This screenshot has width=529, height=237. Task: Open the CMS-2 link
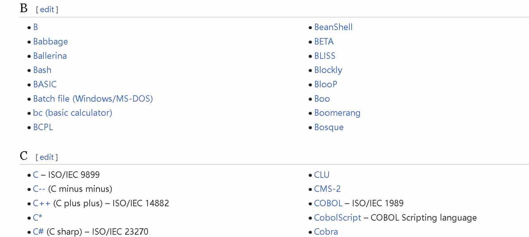click(327, 189)
